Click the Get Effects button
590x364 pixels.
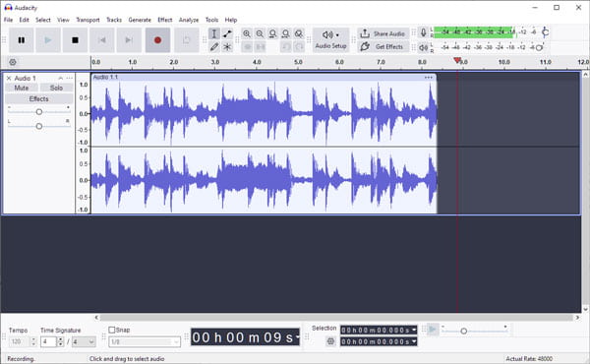click(383, 46)
